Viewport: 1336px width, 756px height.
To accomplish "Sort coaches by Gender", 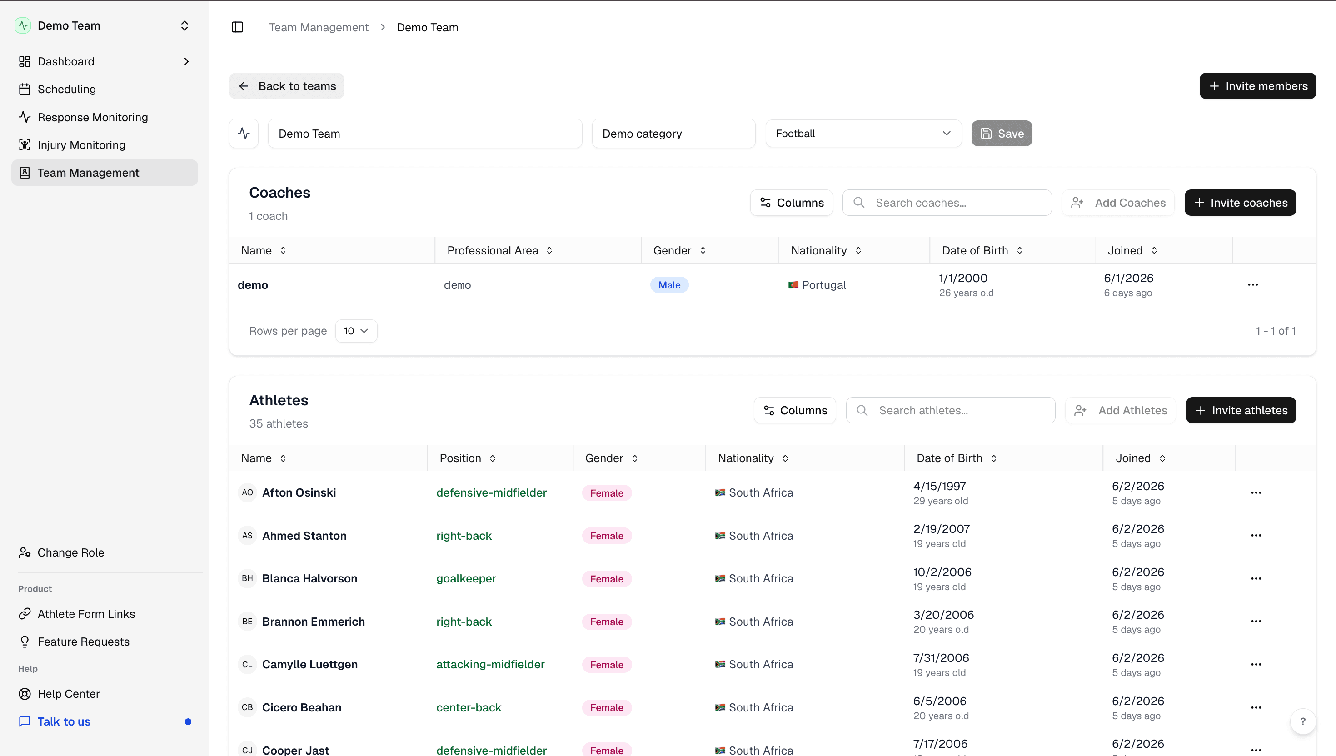I will click(680, 250).
